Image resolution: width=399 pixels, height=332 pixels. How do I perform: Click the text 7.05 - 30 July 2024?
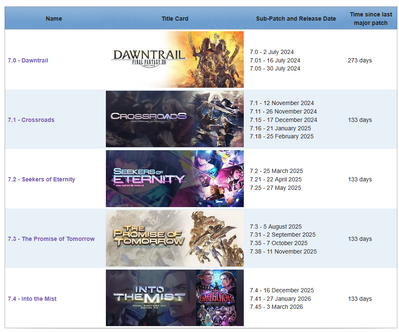[x=275, y=68]
